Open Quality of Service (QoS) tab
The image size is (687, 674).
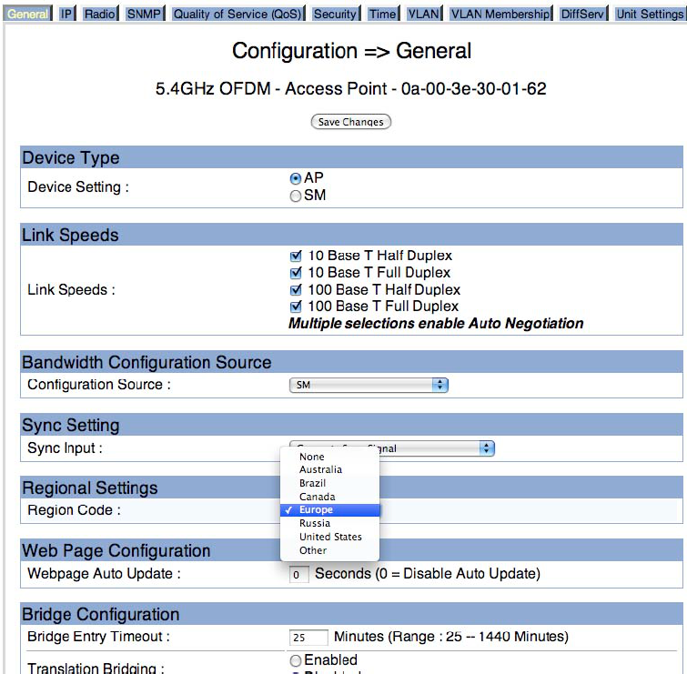[x=237, y=14]
